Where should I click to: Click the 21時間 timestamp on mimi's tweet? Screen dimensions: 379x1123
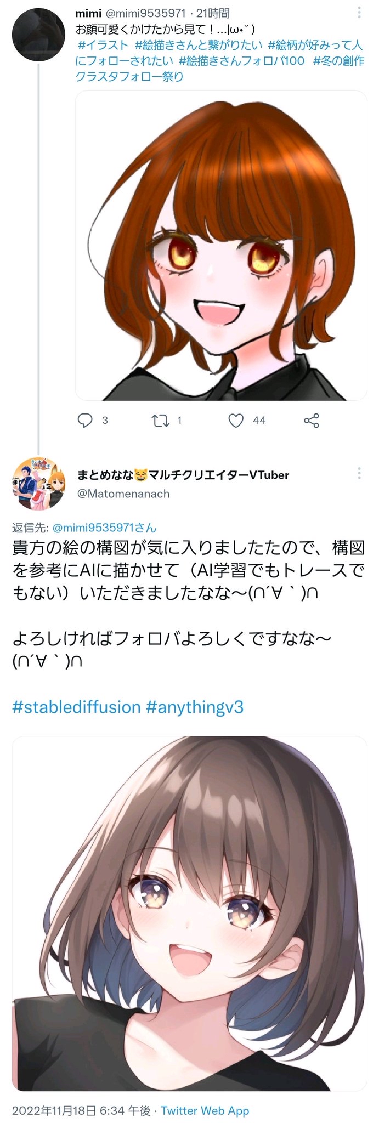point(213,13)
